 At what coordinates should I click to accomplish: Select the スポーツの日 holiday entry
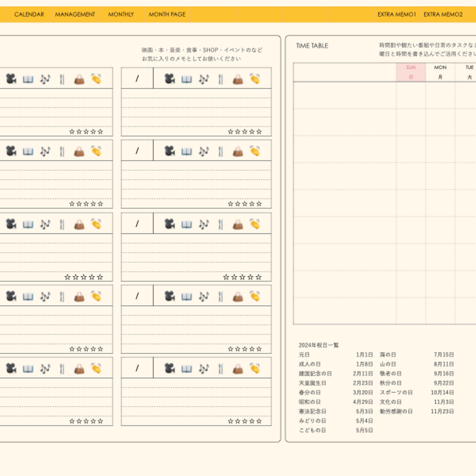(x=396, y=392)
